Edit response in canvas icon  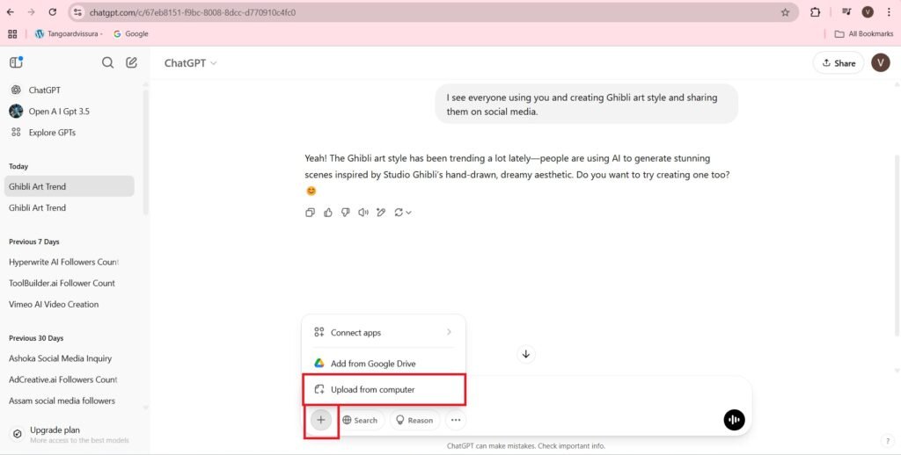[x=380, y=213]
